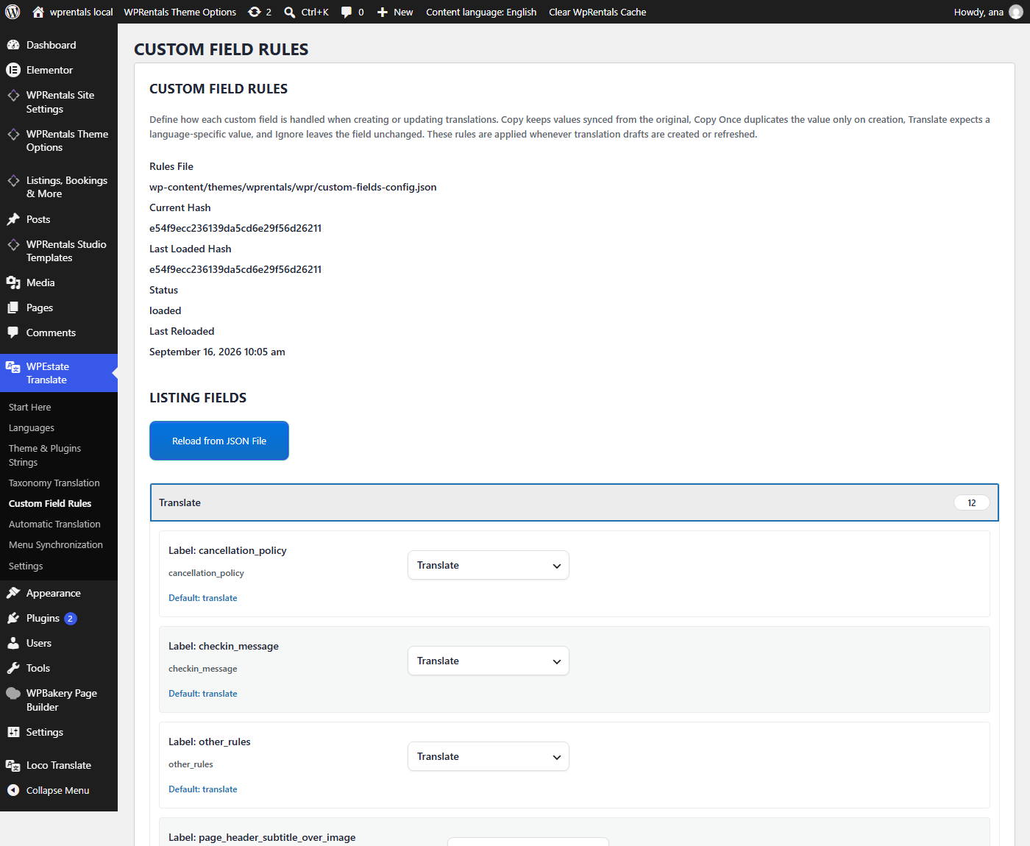1030x846 pixels.
Task: Click the Elementor icon in the sidebar
Action: pos(13,70)
